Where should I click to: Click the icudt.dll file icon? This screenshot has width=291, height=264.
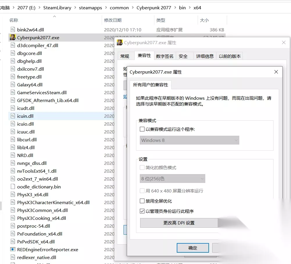13,108
